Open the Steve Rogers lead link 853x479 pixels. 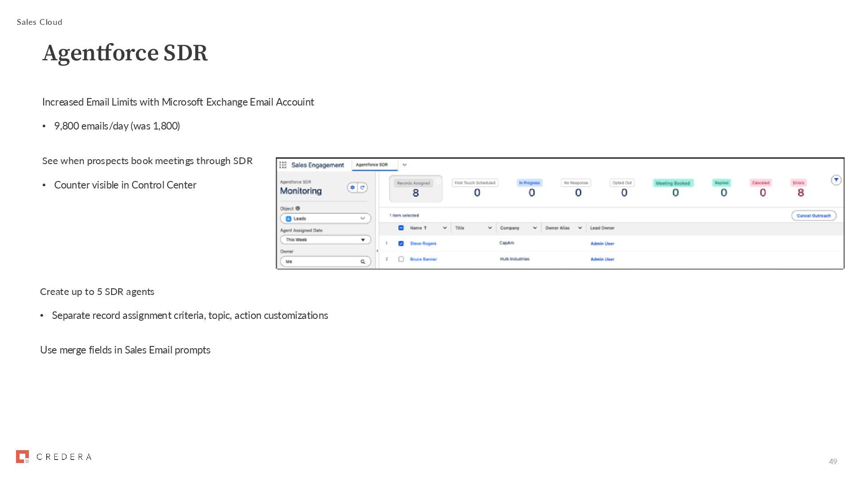[423, 243]
